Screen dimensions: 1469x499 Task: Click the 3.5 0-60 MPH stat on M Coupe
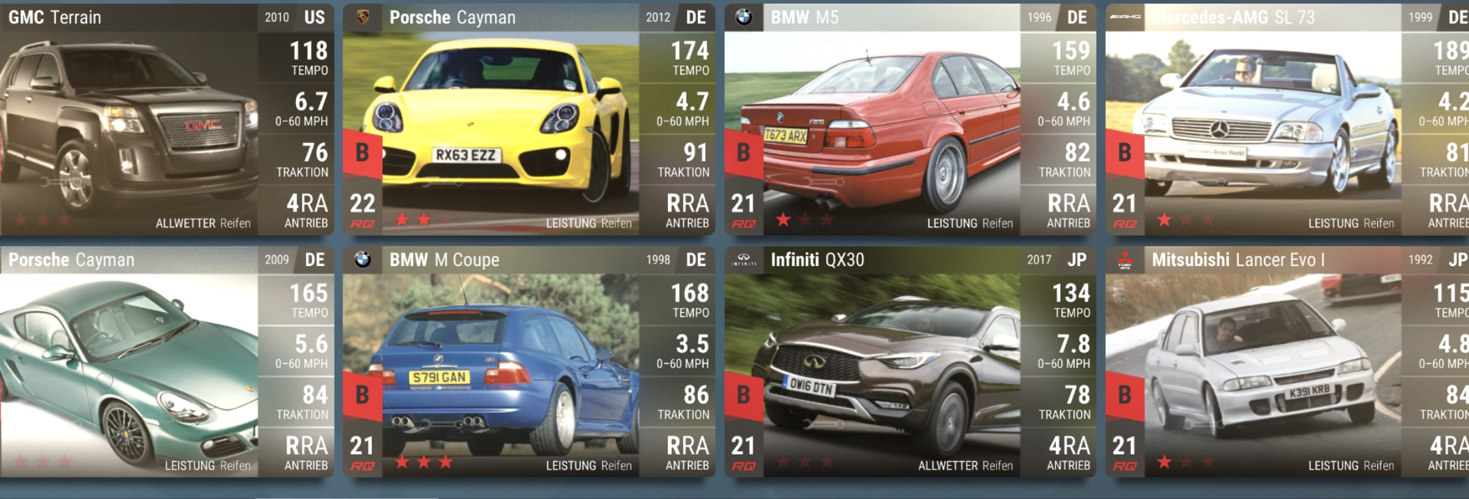[x=683, y=351]
